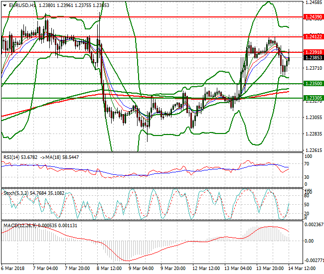Image resolution: width=324 pixels, height=274 pixels.
Task: Click the RSI 70 level scale label
Action: 308,163
